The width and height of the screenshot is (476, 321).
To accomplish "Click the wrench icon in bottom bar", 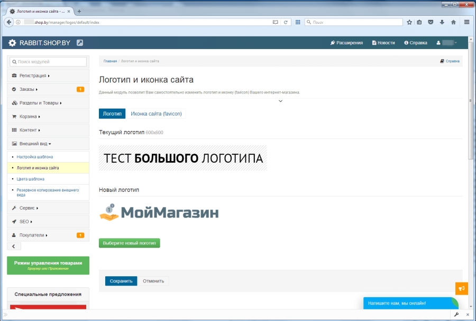I will pos(456,315).
